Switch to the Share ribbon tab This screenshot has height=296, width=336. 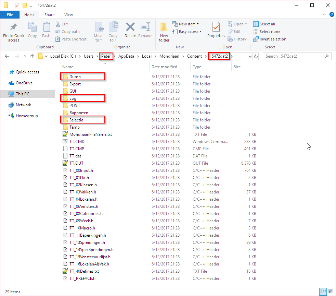click(49, 15)
